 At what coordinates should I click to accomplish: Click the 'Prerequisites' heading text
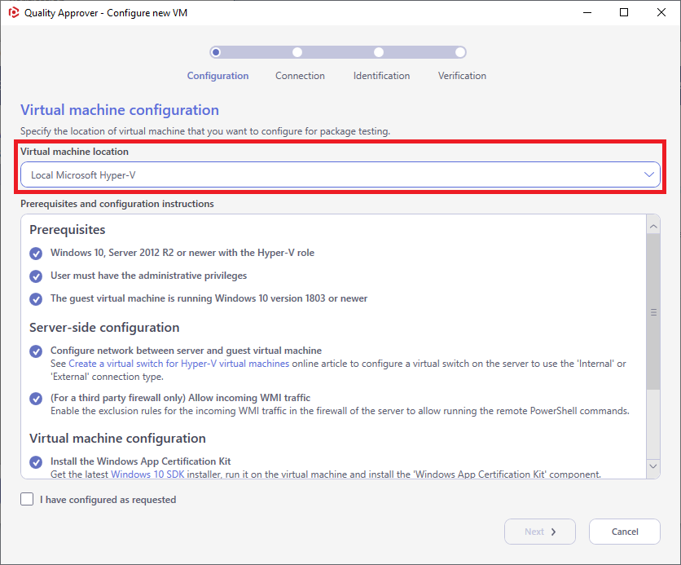click(68, 229)
